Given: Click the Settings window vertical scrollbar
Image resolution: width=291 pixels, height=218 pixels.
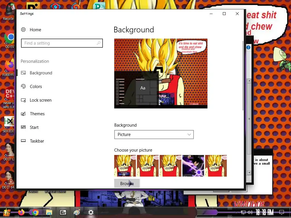Looking at the screenshot, I should pyautogui.click(x=243, y=76).
